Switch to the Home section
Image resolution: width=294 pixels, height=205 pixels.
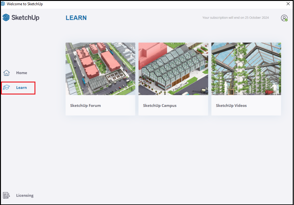(x=22, y=73)
